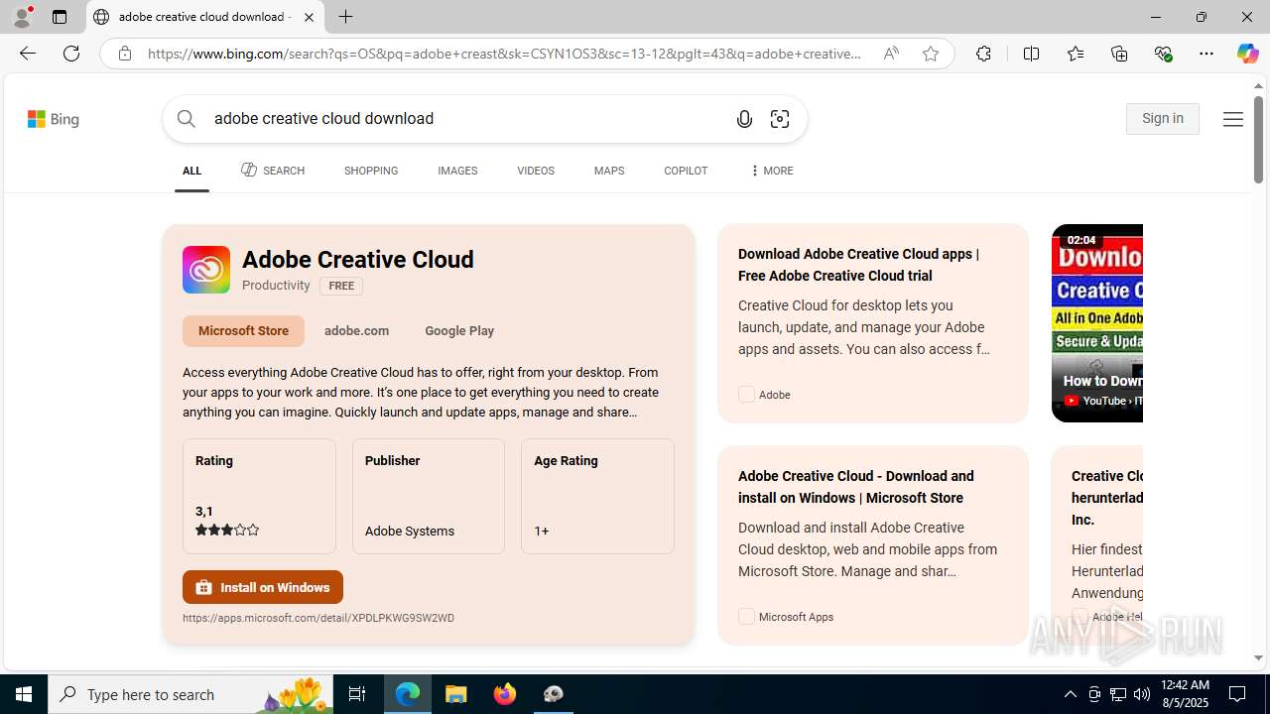1270x714 pixels.
Task: Click the browser address bar
Action: tap(505, 54)
